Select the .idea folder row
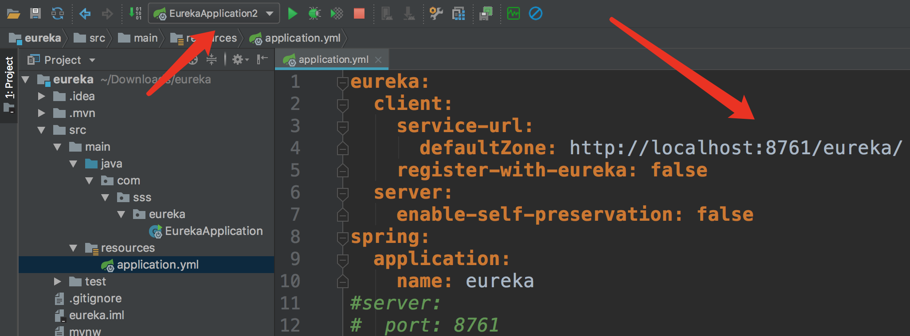 (x=146, y=96)
